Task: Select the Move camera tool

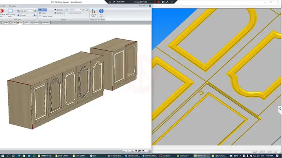Action: coord(42,13)
